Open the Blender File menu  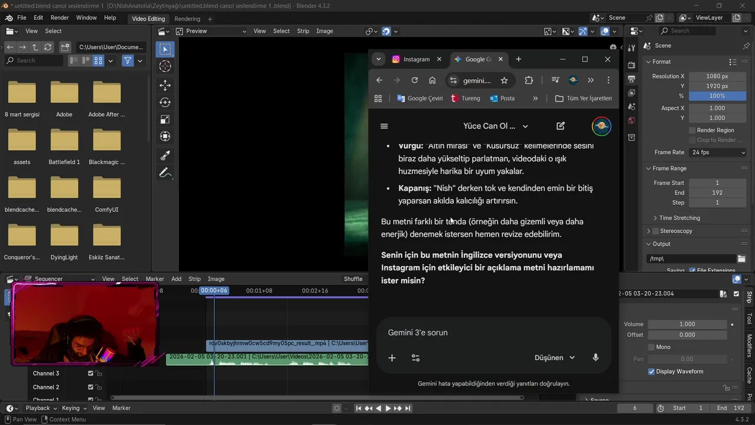coord(22,18)
